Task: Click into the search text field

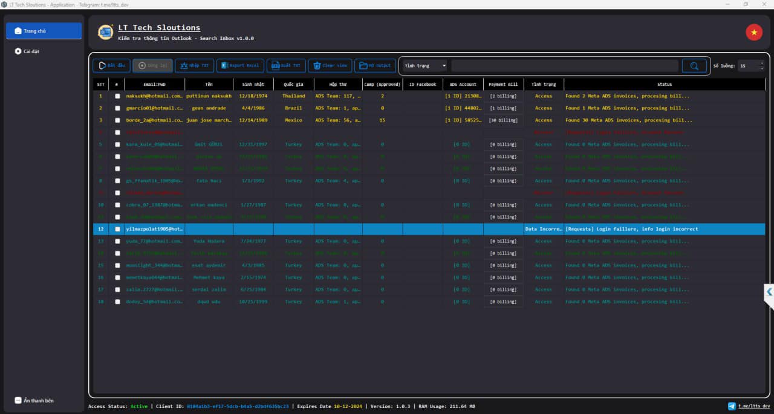Action: pyautogui.click(x=565, y=66)
